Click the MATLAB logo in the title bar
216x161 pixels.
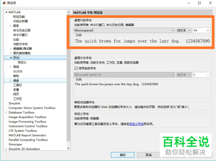click(x=4, y=3)
